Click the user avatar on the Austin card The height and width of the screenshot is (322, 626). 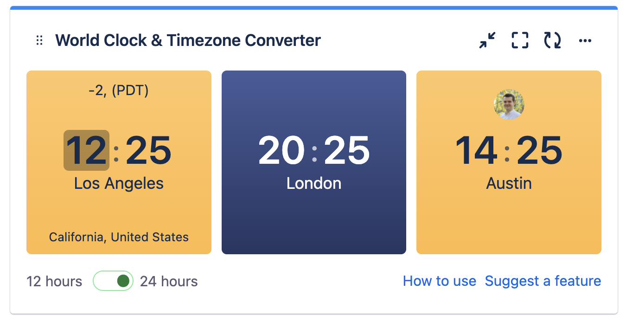(509, 104)
